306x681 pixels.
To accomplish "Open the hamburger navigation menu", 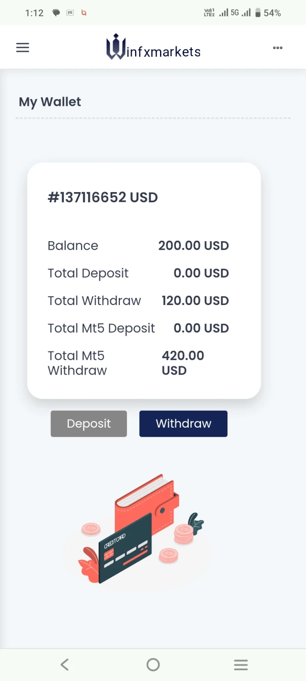I will (x=23, y=48).
